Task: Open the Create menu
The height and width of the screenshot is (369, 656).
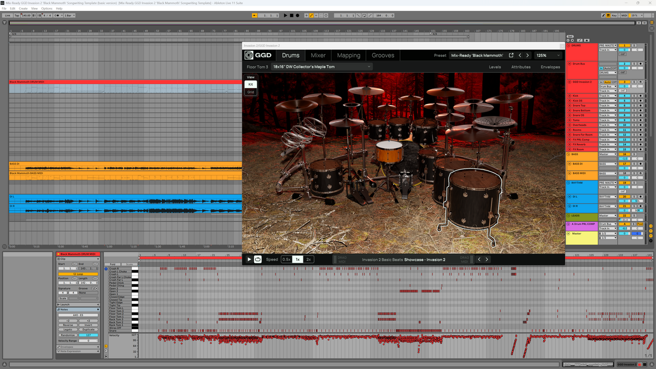Action: [x=23, y=9]
